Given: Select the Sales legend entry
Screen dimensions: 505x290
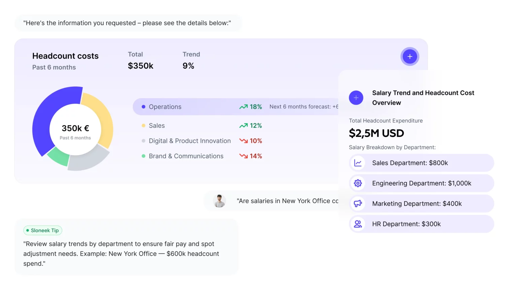Looking at the screenshot, I should tap(157, 126).
